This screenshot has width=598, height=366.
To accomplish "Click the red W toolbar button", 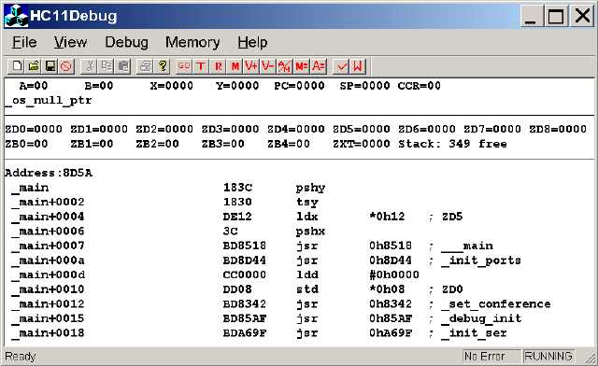I will coord(358,66).
